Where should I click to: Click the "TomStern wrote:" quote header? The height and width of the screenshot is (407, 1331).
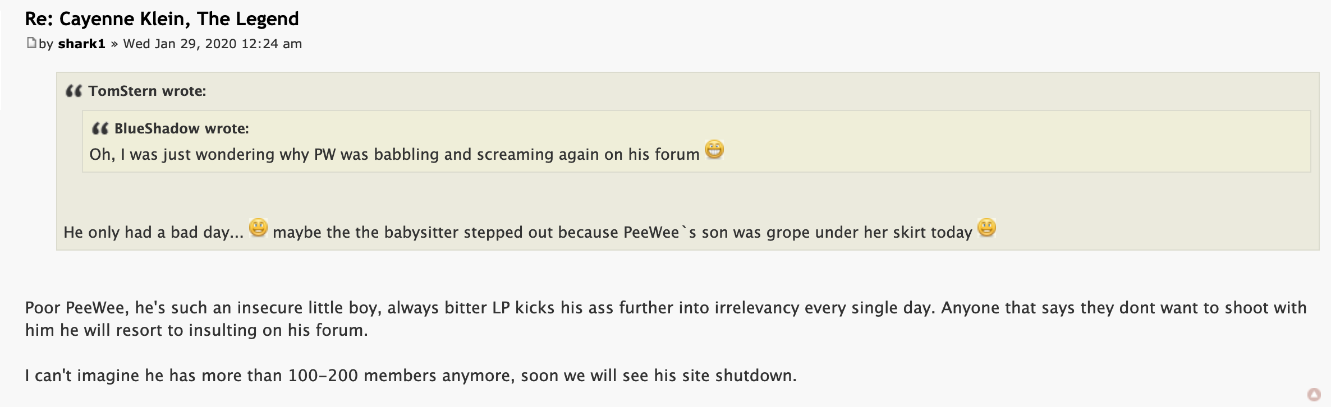(147, 91)
